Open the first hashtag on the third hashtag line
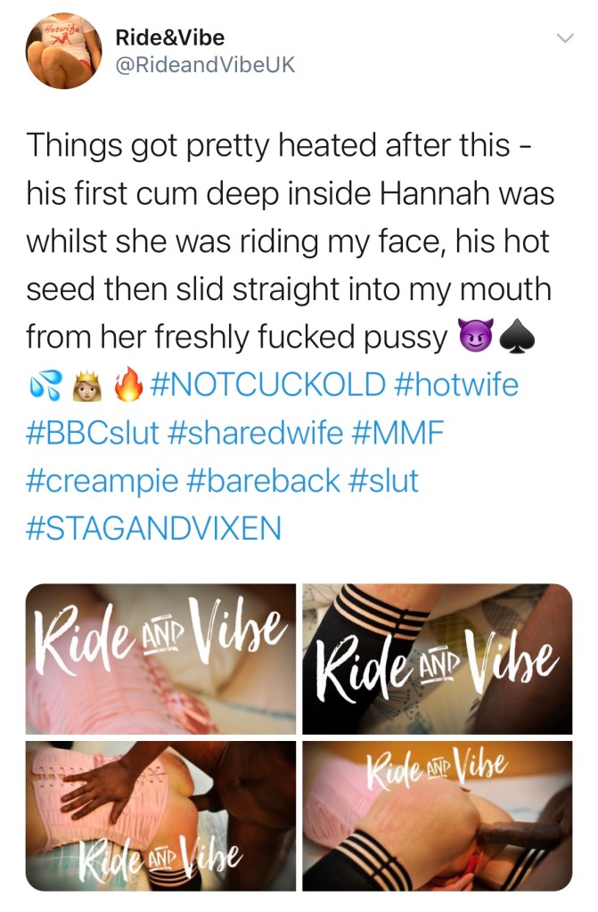 pos(102,480)
